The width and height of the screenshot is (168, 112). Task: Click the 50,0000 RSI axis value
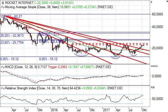click(x=157, y=99)
